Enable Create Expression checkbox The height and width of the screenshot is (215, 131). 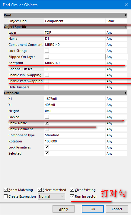pyautogui.click(x=6, y=196)
